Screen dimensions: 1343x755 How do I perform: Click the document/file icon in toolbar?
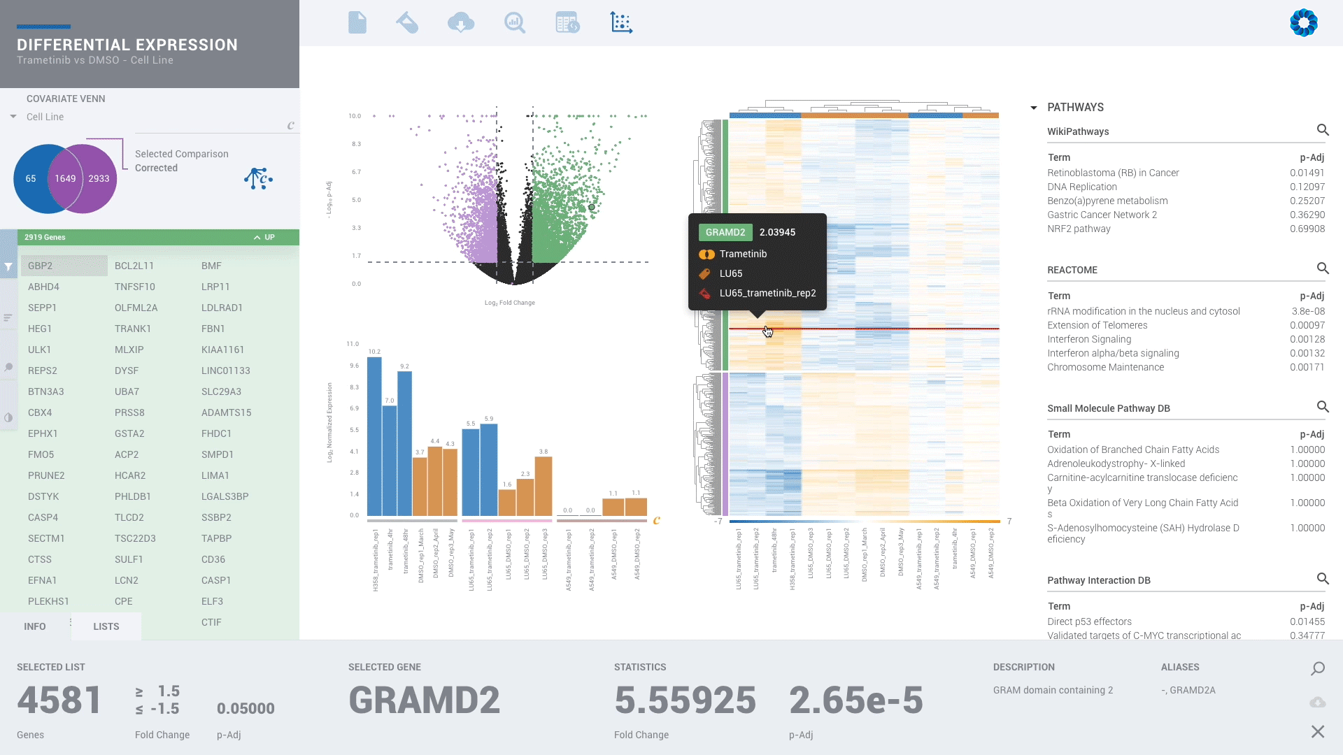point(357,22)
